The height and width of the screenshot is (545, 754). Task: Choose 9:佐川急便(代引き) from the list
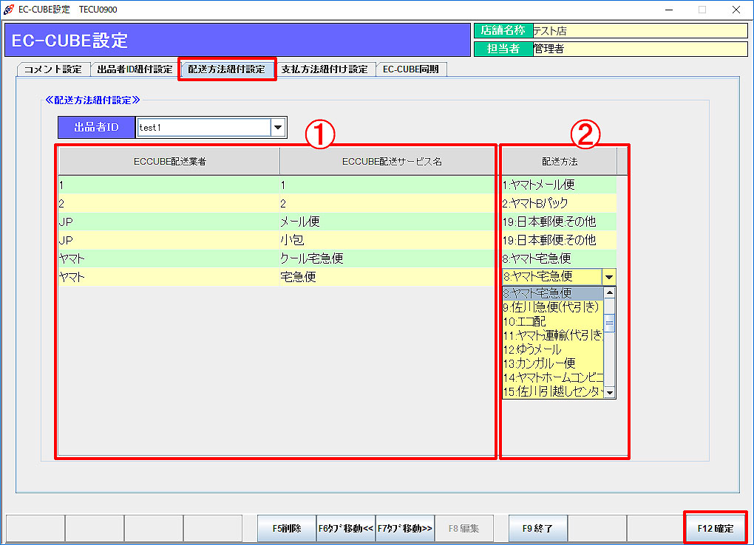click(x=552, y=307)
